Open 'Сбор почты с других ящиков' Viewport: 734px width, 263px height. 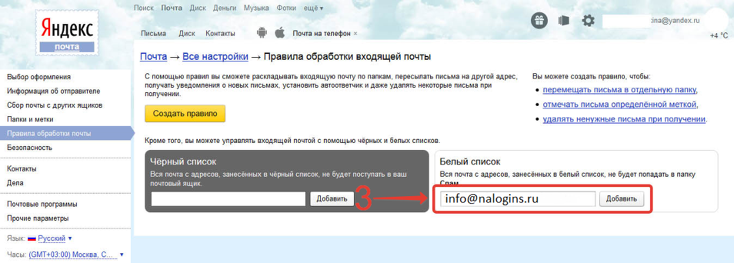55,105
